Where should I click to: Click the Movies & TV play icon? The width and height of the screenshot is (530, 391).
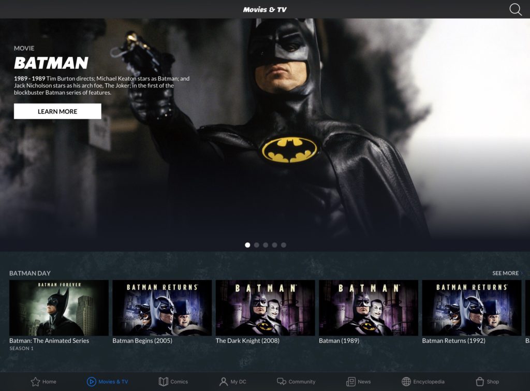[91, 382]
